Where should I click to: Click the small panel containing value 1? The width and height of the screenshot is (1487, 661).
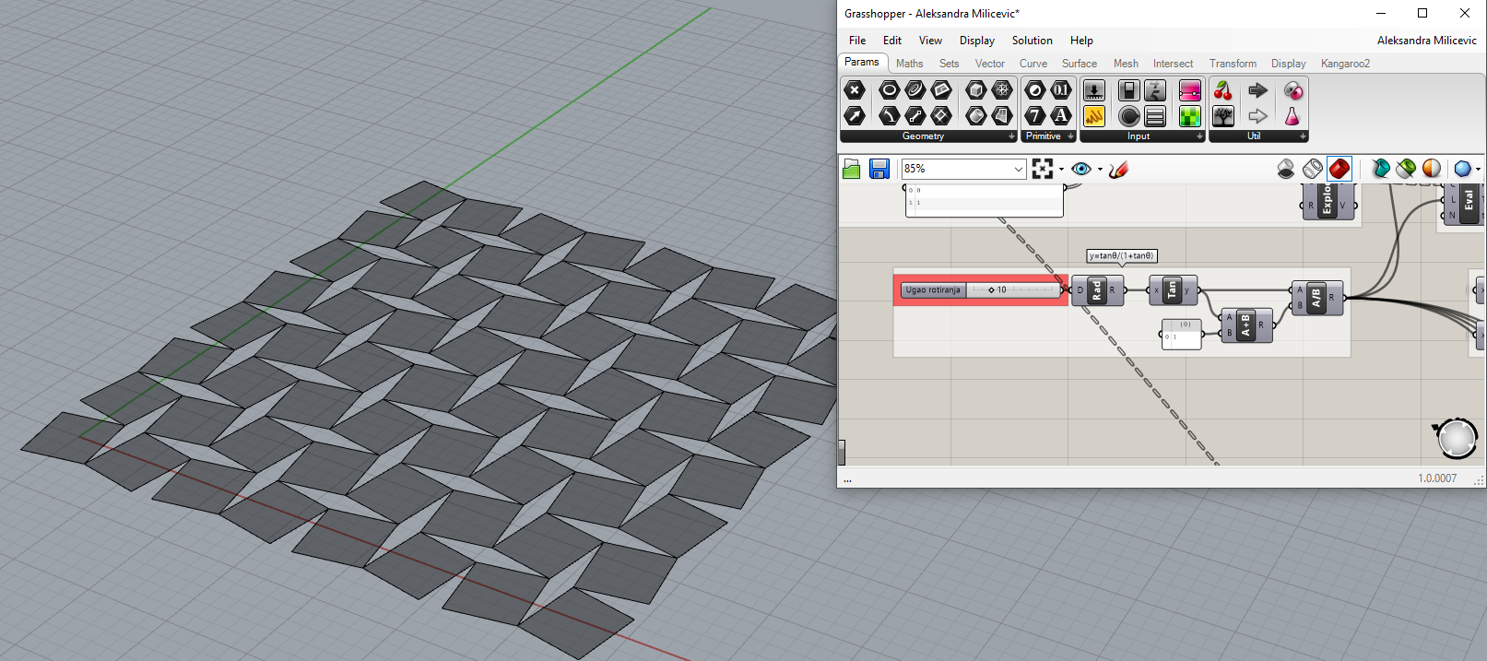[x=1181, y=335]
